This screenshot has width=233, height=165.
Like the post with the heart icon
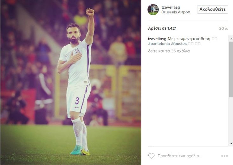[152, 156]
